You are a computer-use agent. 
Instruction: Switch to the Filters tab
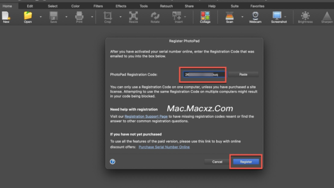tap(98, 6)
